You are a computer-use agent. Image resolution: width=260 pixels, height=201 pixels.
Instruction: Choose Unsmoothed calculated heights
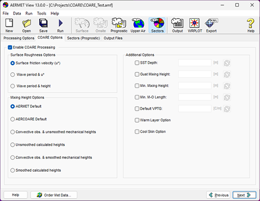(x=12, y=145)
